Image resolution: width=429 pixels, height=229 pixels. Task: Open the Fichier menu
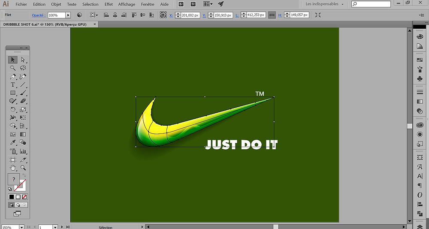(21, 4)
